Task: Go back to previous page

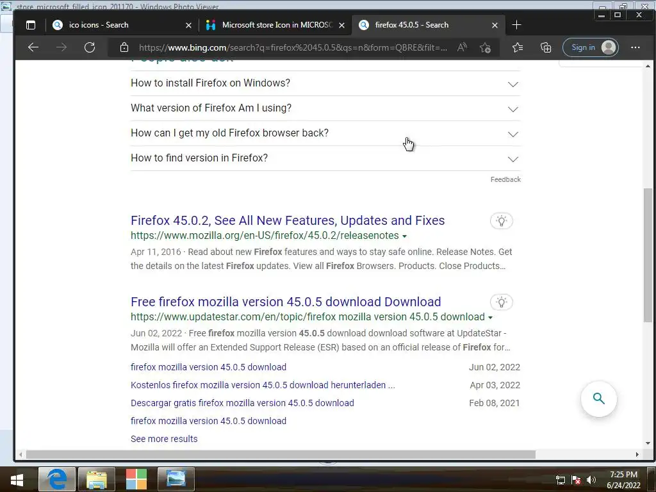Action: pyautogui.click(x=33, y=47)
